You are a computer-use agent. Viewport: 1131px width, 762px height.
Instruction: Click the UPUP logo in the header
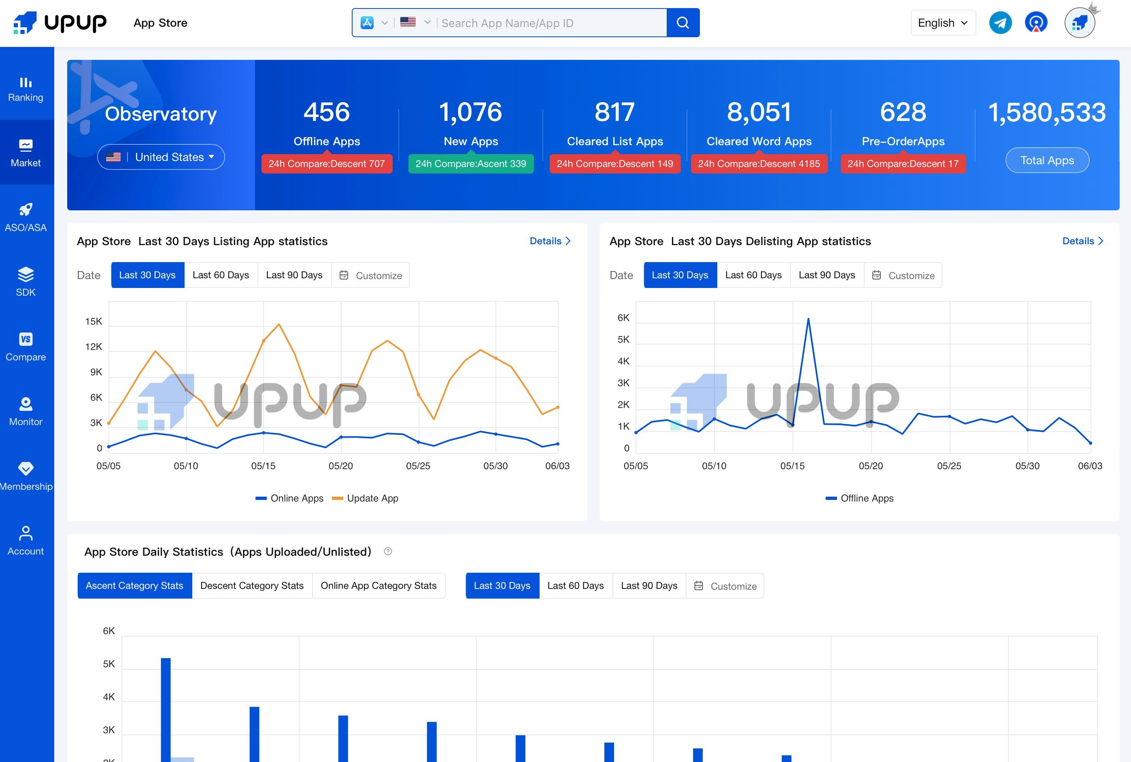pos(60,23)
